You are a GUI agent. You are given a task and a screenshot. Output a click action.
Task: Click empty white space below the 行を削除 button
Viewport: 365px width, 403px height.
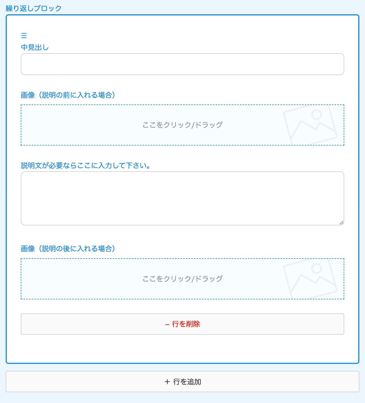point(182,349)
